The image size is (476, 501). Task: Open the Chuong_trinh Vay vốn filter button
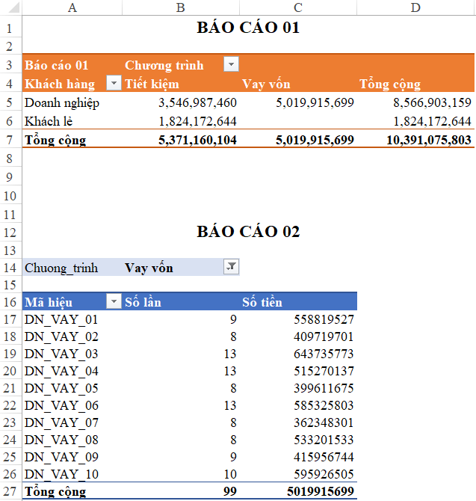tap(231, 267)
